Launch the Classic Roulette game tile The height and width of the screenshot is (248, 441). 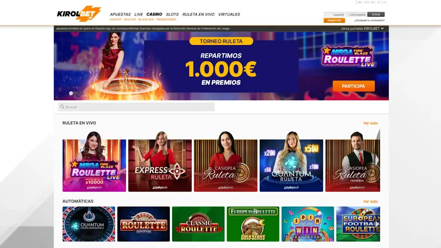click(198, 224)
